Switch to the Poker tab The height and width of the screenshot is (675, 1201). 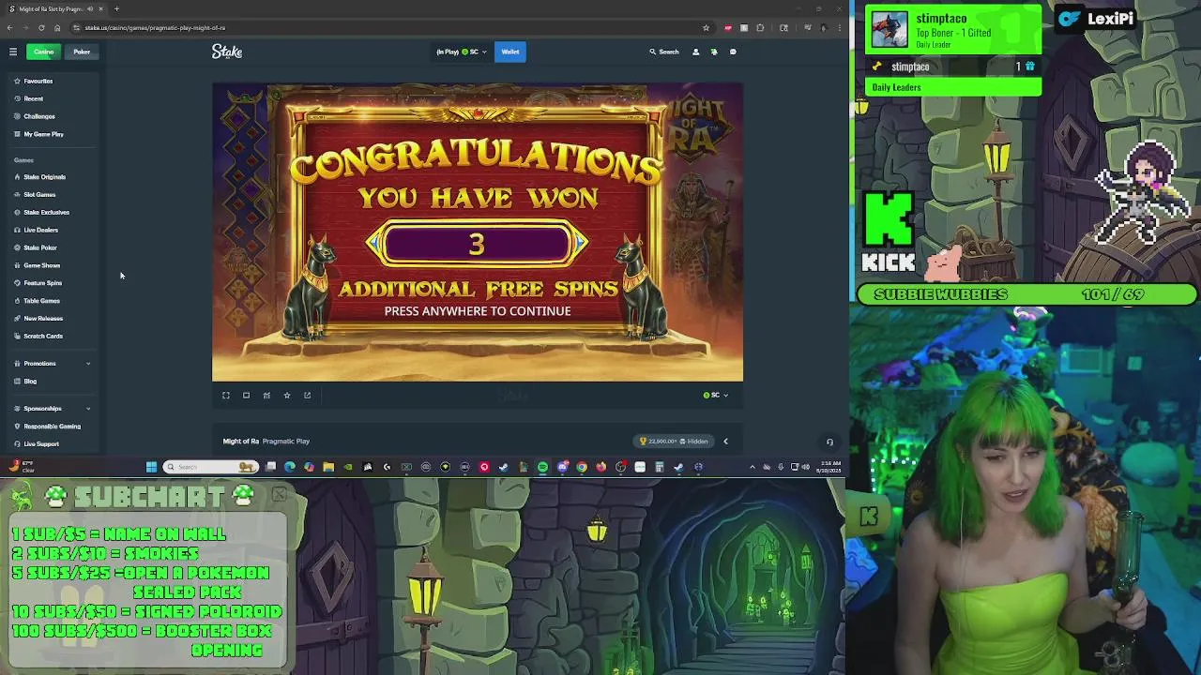pos(82,52)
